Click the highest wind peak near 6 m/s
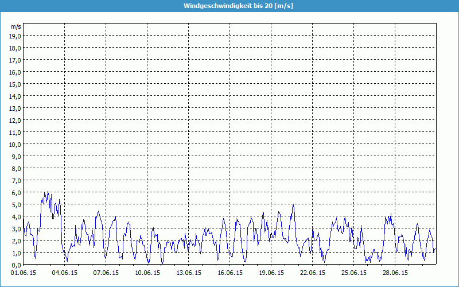Screen dimensions: 459x287 [x=47, y=192]
